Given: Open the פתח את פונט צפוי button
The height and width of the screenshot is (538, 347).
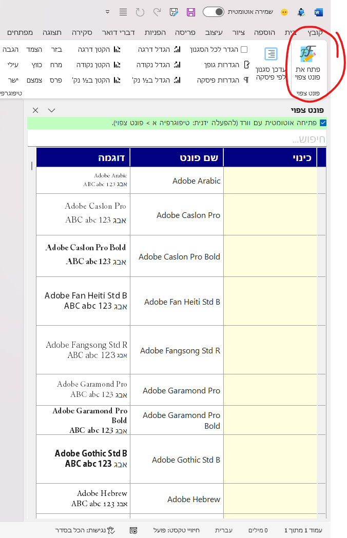Looking at the screenshot, I should click(307, 64).
